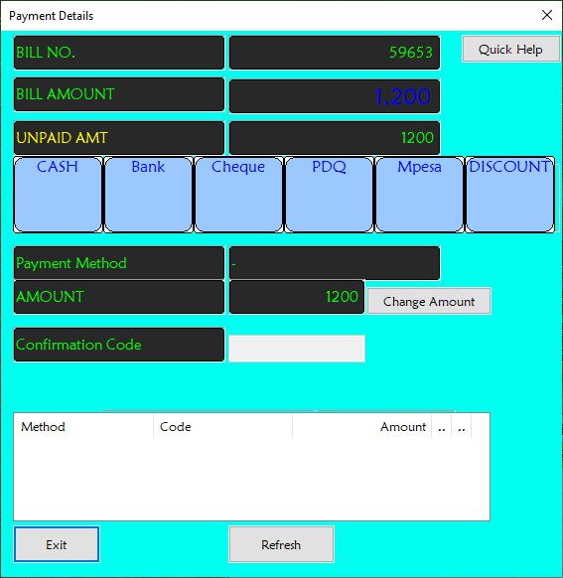This screenshot has height=578, width=563.
Task: Click the Confirmation Code label
Action: (x=119, y=345)
